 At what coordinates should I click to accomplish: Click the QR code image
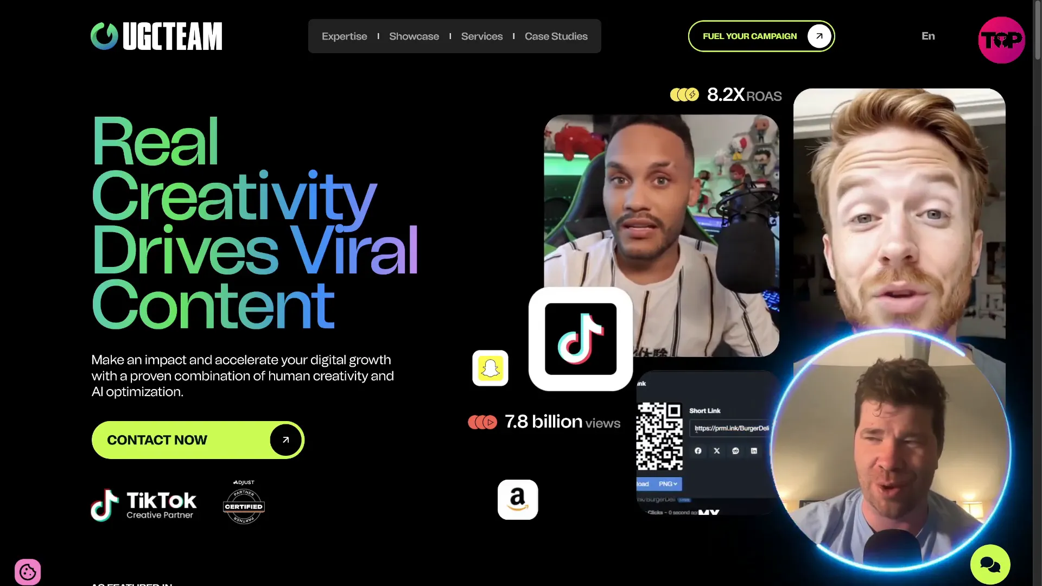[x=659, y=436]
